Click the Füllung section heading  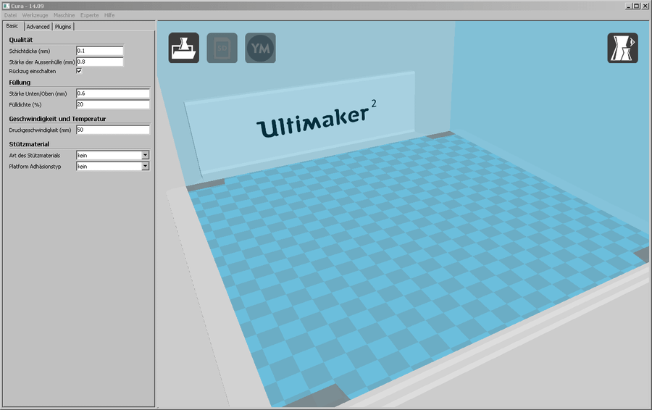tap(20, 83)
